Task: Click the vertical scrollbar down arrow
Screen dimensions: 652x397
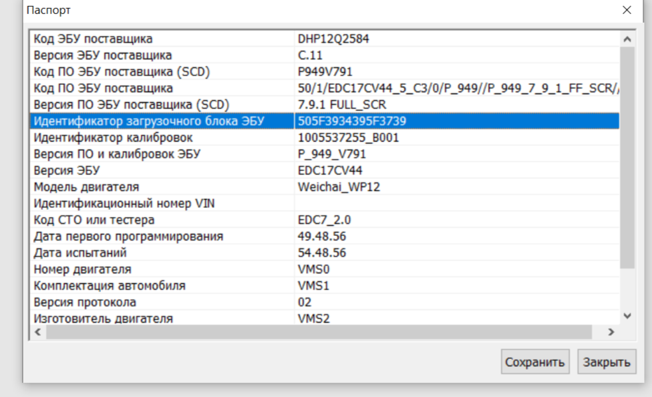Action: (x=627, y=315)
